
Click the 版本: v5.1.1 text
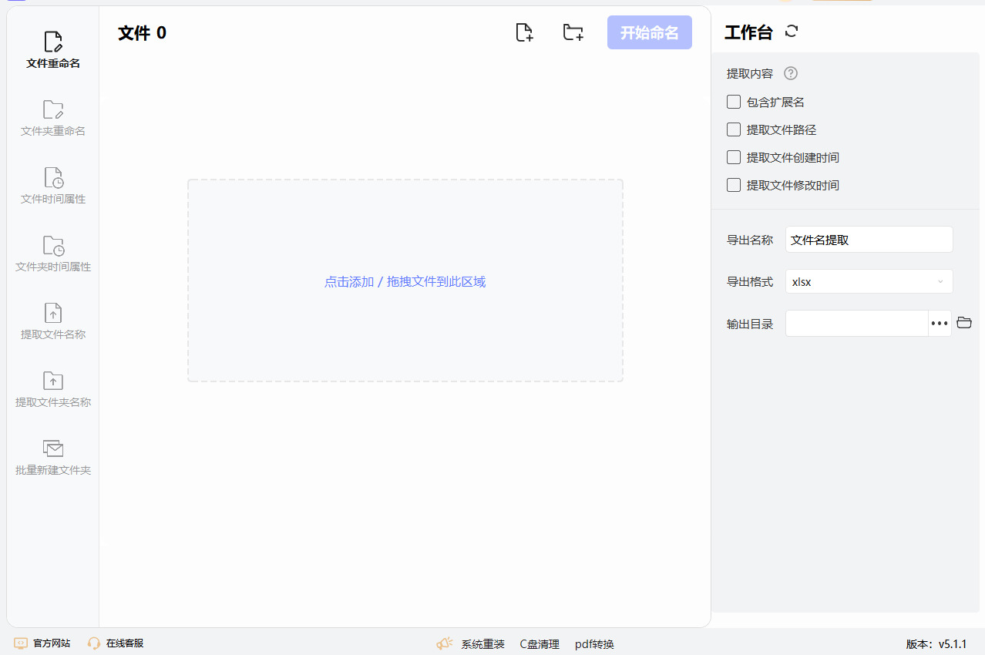coord(936,644)
